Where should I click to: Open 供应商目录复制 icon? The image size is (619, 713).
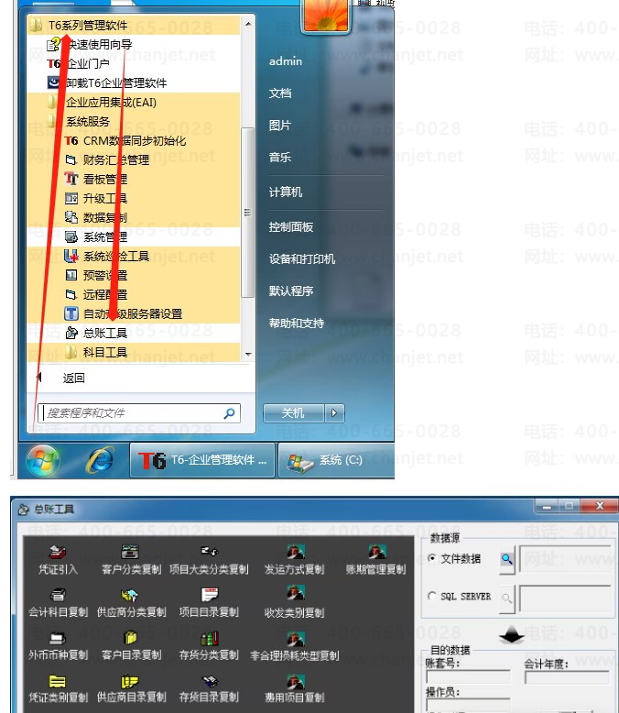[131, 688]
